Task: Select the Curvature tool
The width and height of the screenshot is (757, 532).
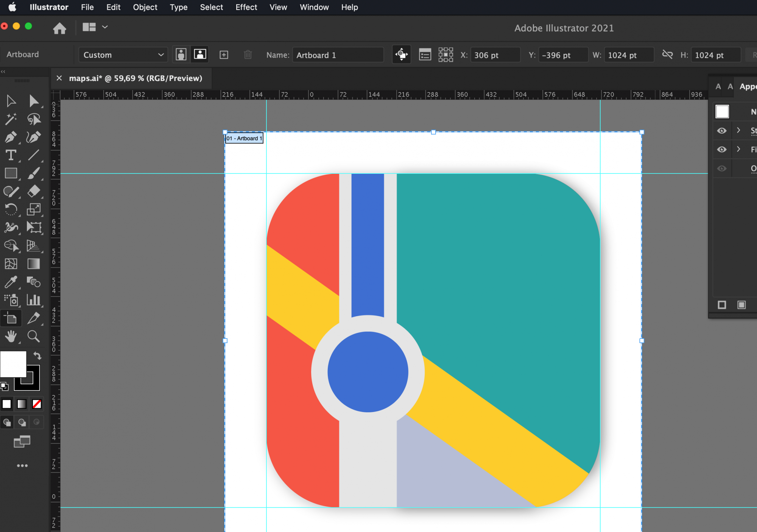Action: point(34,137)
